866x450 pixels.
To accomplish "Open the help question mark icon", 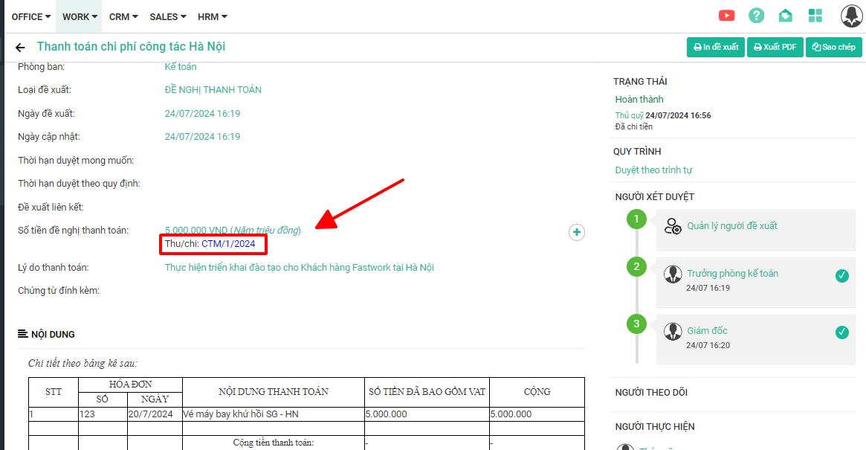I will [756, 16].
